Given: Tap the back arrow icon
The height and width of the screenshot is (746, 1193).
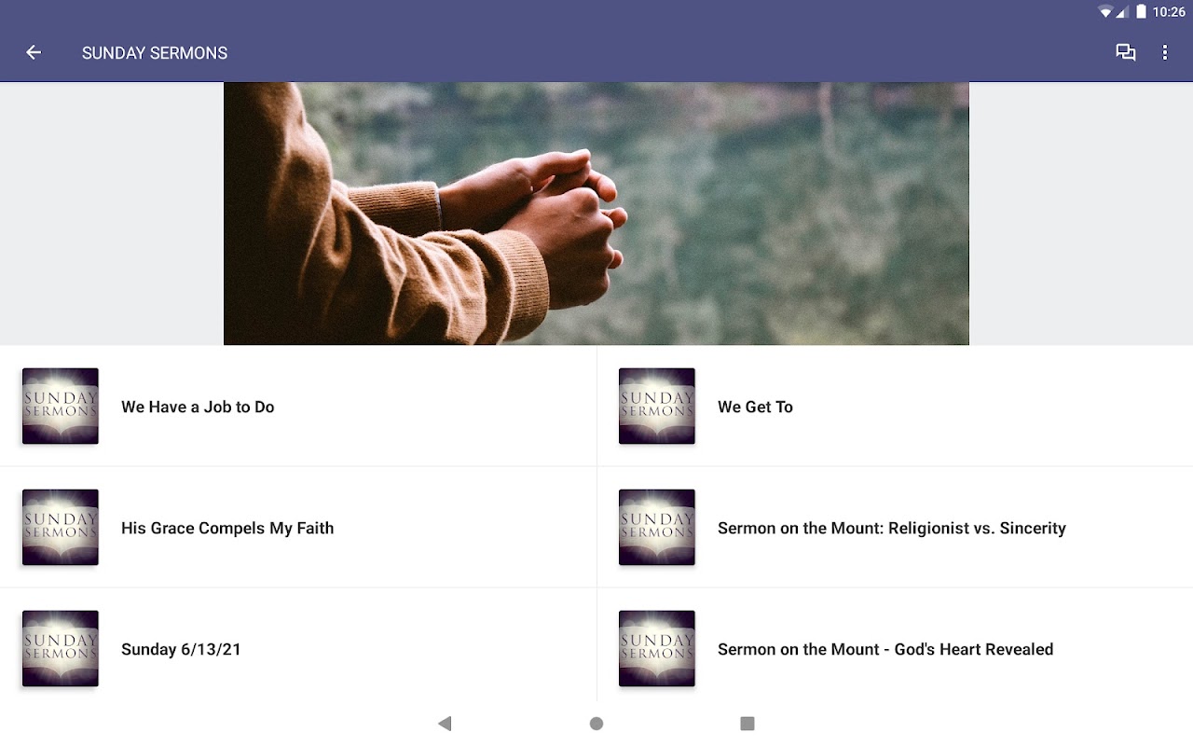Looking at the screenshot, I should pos(34,53).
